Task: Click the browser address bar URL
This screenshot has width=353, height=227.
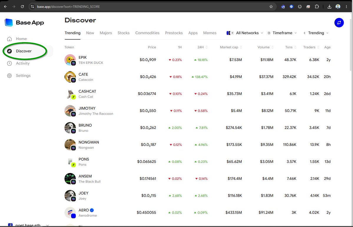Action: pos(68,6)
